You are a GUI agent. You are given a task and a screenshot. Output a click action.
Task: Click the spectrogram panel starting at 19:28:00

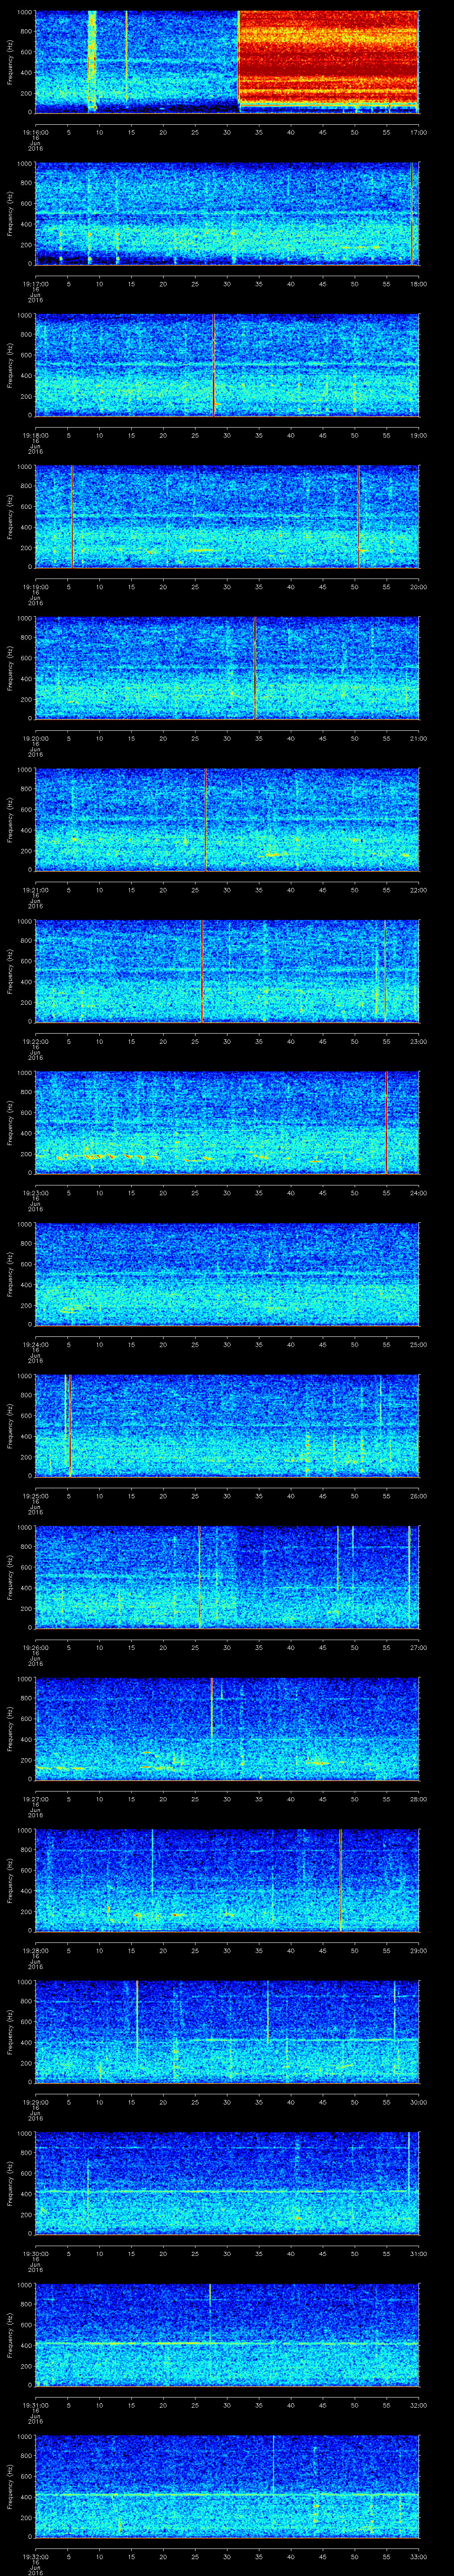click(227, 1880)
